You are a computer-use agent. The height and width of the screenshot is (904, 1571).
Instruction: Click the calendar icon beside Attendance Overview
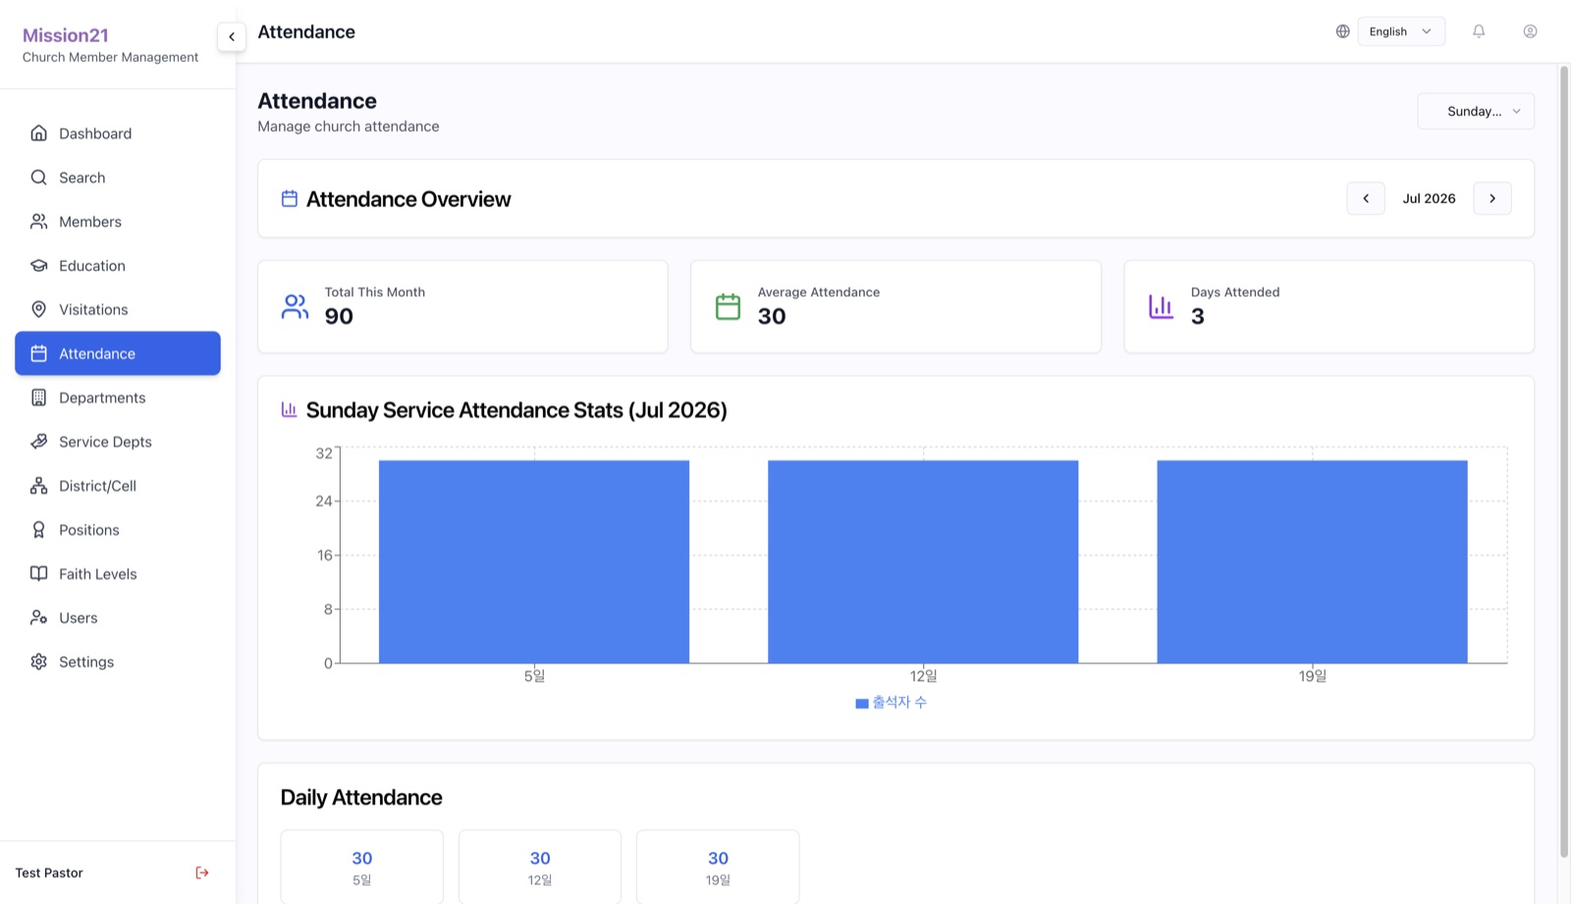pyautogui.click(x=290, y=199)
